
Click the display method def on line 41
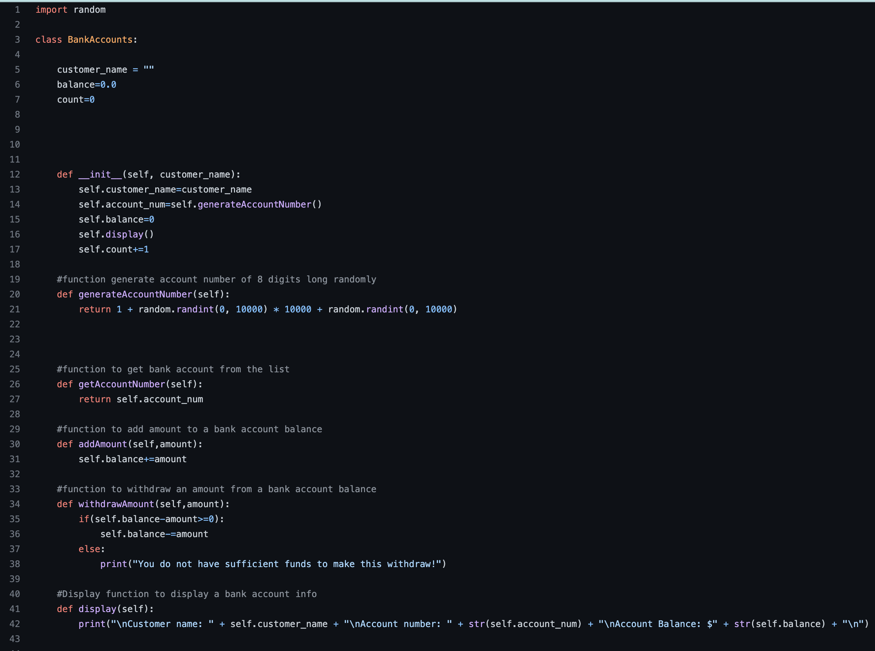tap(97, 608)
